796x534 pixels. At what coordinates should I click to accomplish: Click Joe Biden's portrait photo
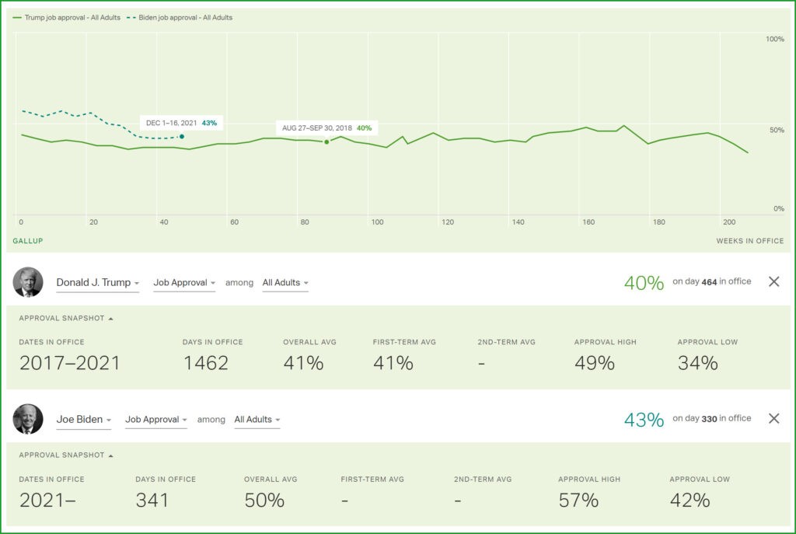(28, 419)
